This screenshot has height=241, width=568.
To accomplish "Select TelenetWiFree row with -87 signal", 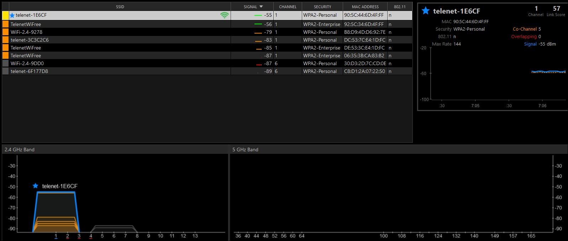I will [207, 56].
